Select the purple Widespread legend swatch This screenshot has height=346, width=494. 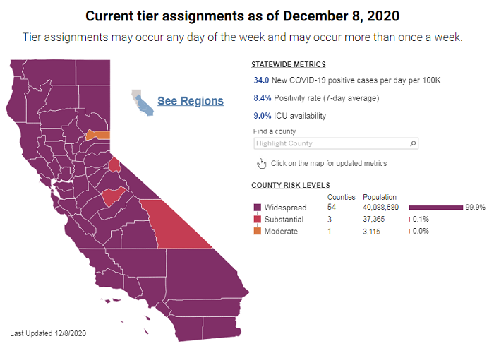click(257, 208)
